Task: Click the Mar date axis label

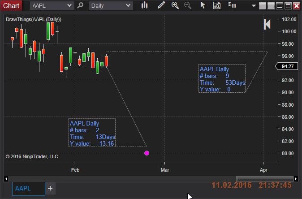Action: [x=165, y=170]
